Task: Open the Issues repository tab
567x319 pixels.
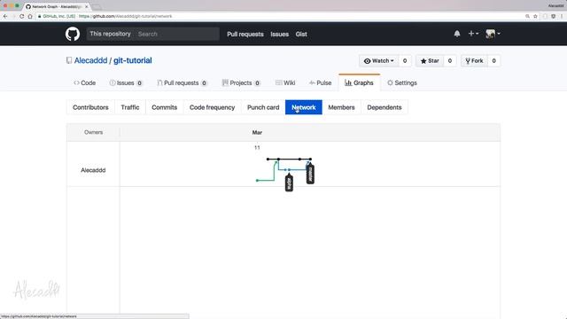Action: [126, 82]
